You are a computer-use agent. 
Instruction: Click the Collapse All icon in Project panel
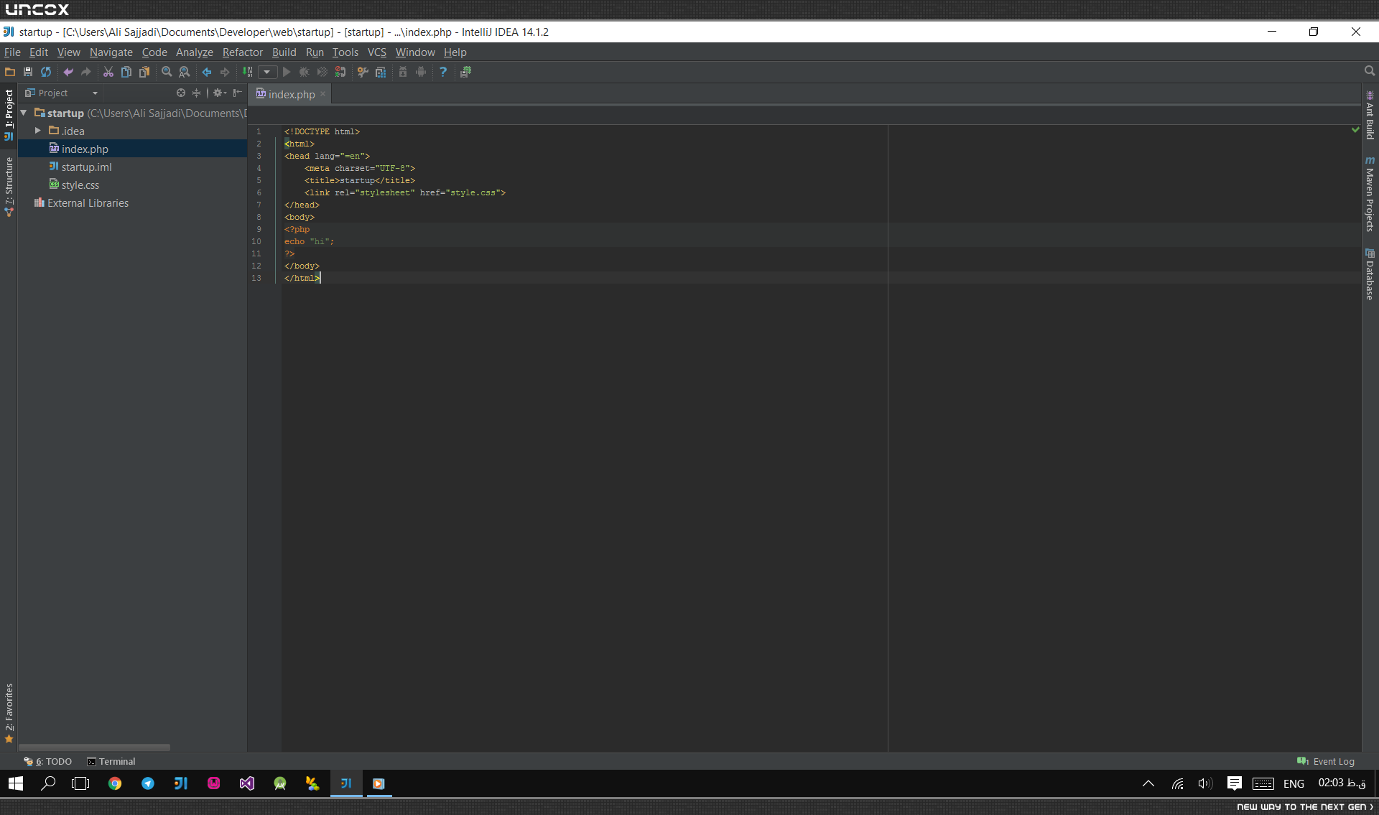(196, 93)
